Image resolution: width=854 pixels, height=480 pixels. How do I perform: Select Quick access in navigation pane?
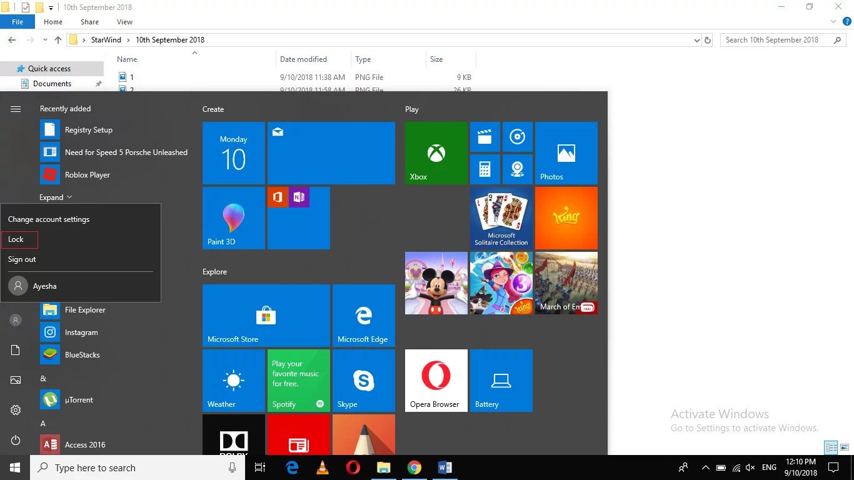pos(52,69)
